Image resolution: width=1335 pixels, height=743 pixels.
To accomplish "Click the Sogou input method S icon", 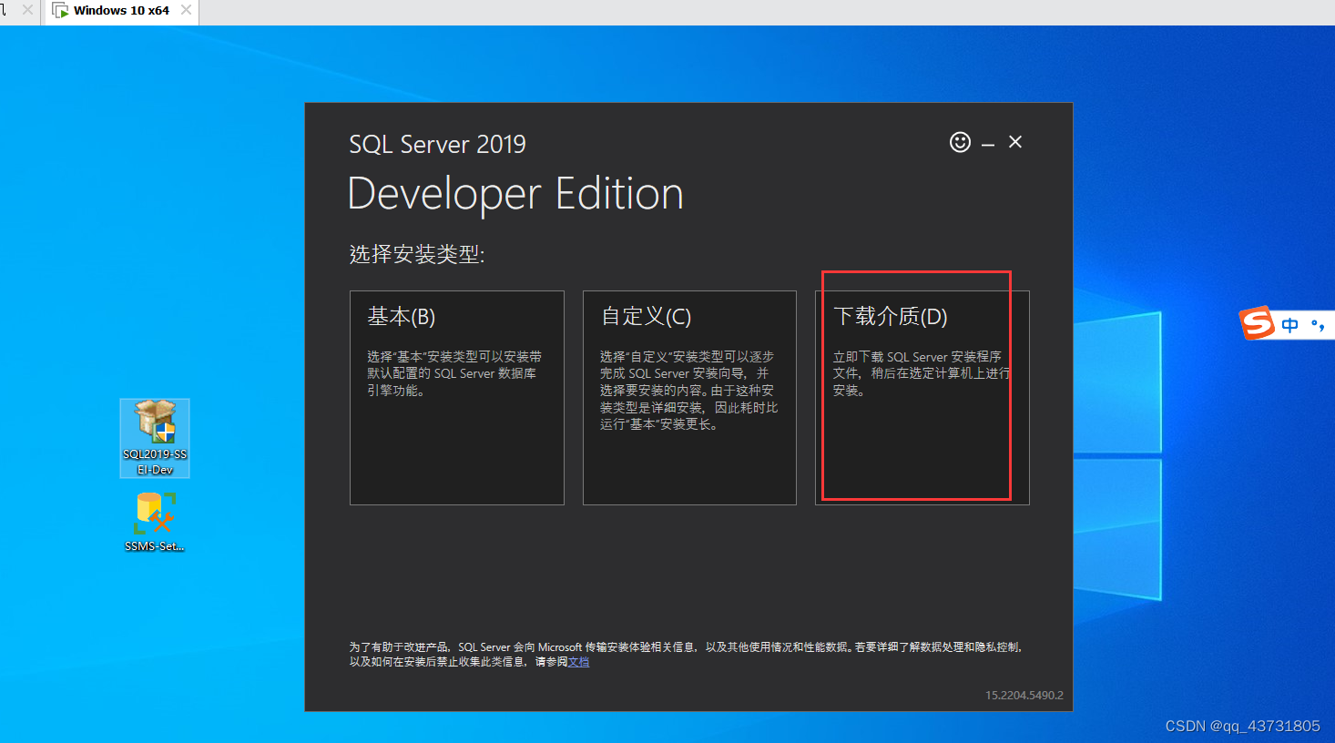I will (1257, 323).
